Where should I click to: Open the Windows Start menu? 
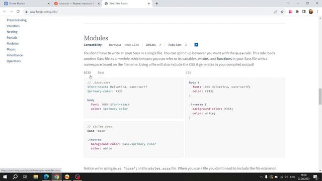tap(5, 176)
